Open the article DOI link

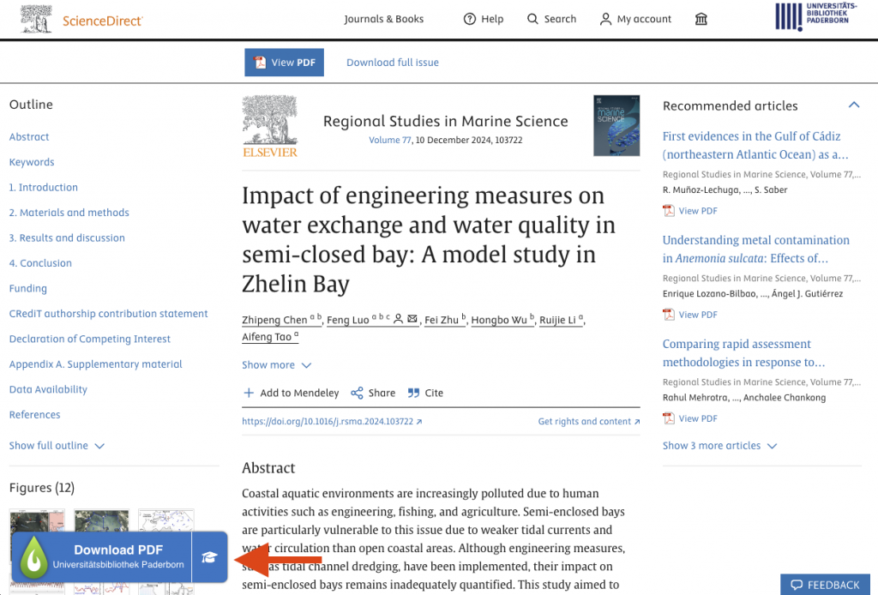pos(332,422)
